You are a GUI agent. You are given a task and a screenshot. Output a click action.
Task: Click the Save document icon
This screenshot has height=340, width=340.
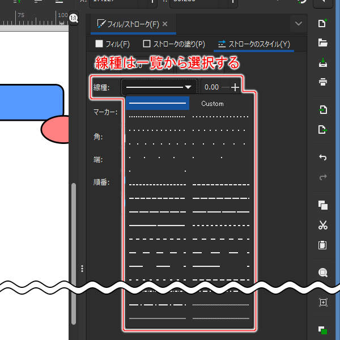coord(323,62)
